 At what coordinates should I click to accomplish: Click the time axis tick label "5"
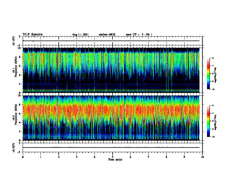coord(113,157)
